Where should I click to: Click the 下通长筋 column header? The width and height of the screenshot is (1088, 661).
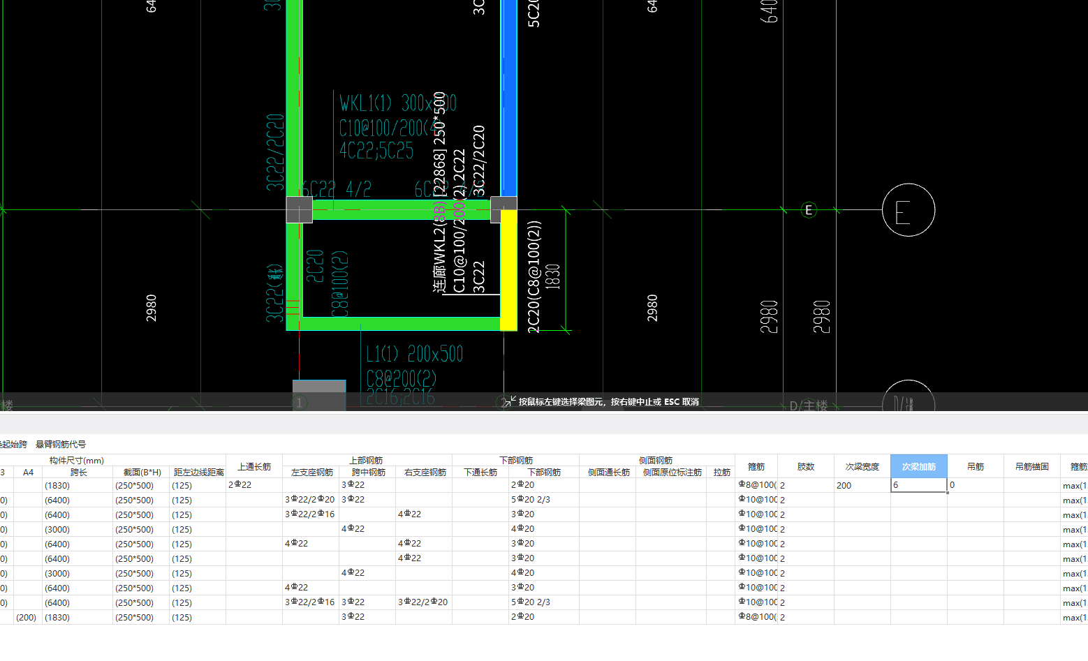tap(480, 473)
